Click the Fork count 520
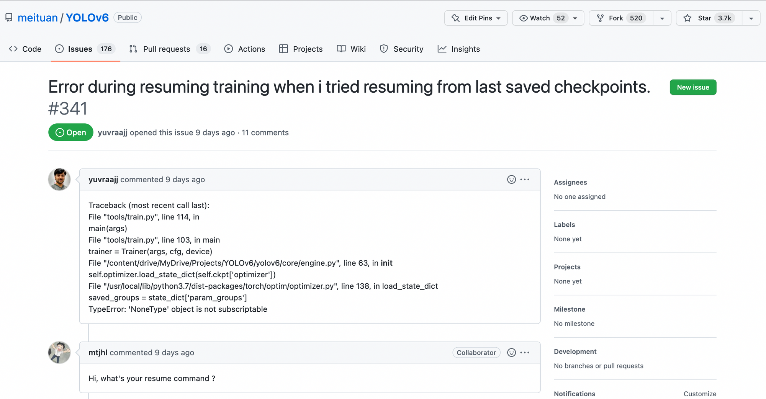The image size is (766, 399). [x=636, y=18]
